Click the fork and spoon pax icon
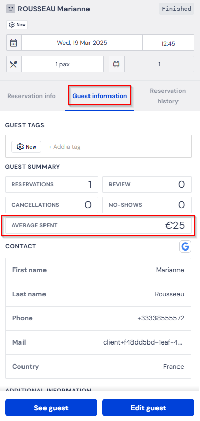The width and height of the screenshot is (200, 421). pos(14,64)
